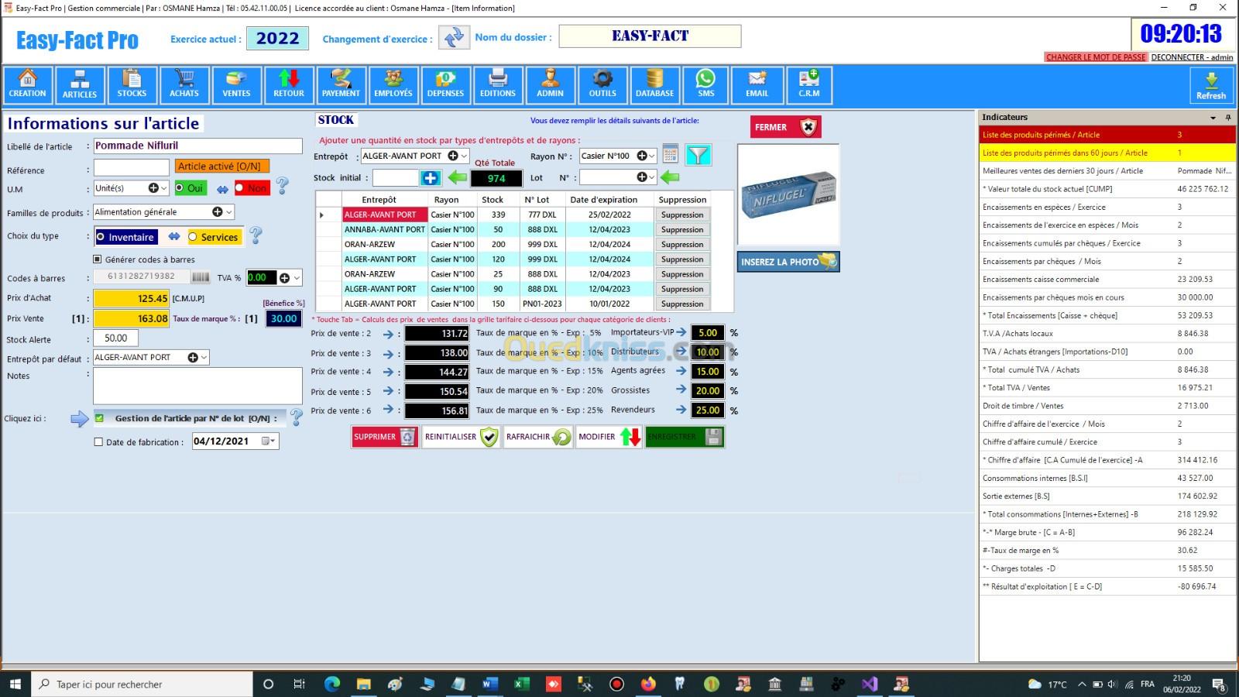
Task: Open the Entrepôt par défaut dropdown
Action: click(x=204, y=358)
